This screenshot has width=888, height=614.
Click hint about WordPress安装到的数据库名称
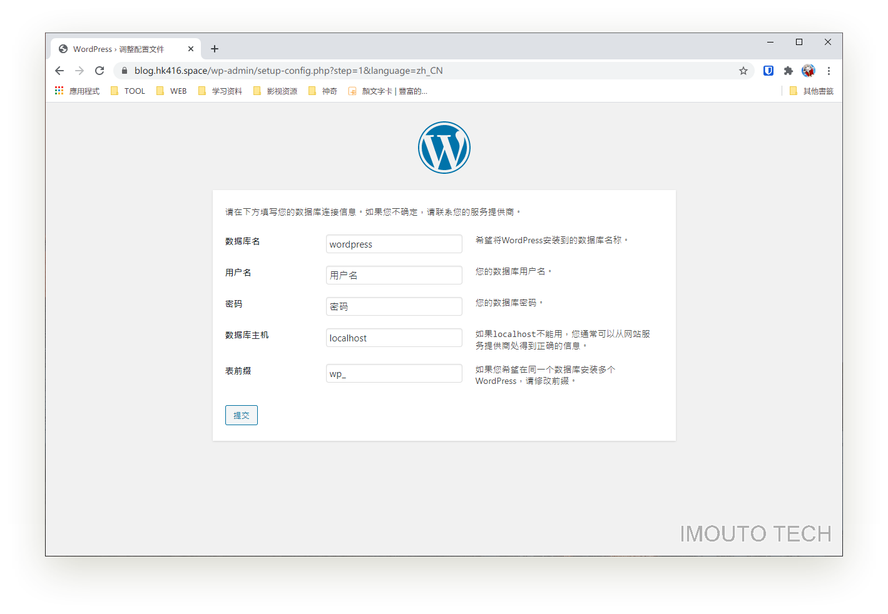(x=551, y=240)
